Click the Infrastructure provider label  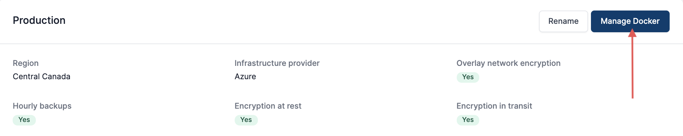point(277,63)
